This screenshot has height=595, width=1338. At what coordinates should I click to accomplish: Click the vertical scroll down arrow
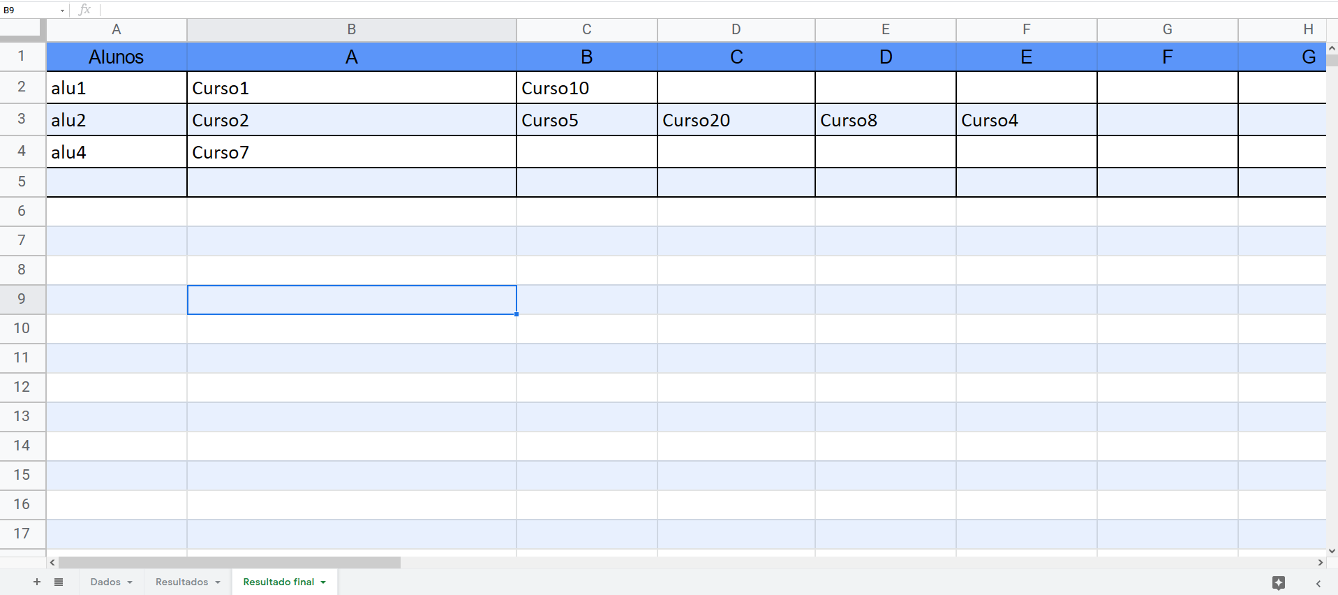click(x=1332, y=551)
